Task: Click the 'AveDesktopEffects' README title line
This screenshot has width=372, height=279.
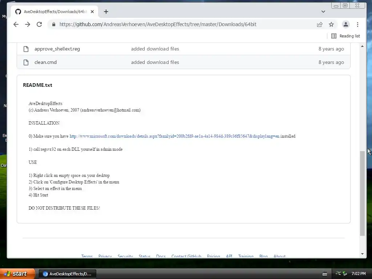Action: (45, 104)
